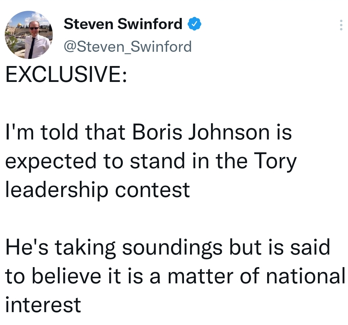Click the word "national" in the tweet
Screen dimensions: 348x325
pos(305,276)
